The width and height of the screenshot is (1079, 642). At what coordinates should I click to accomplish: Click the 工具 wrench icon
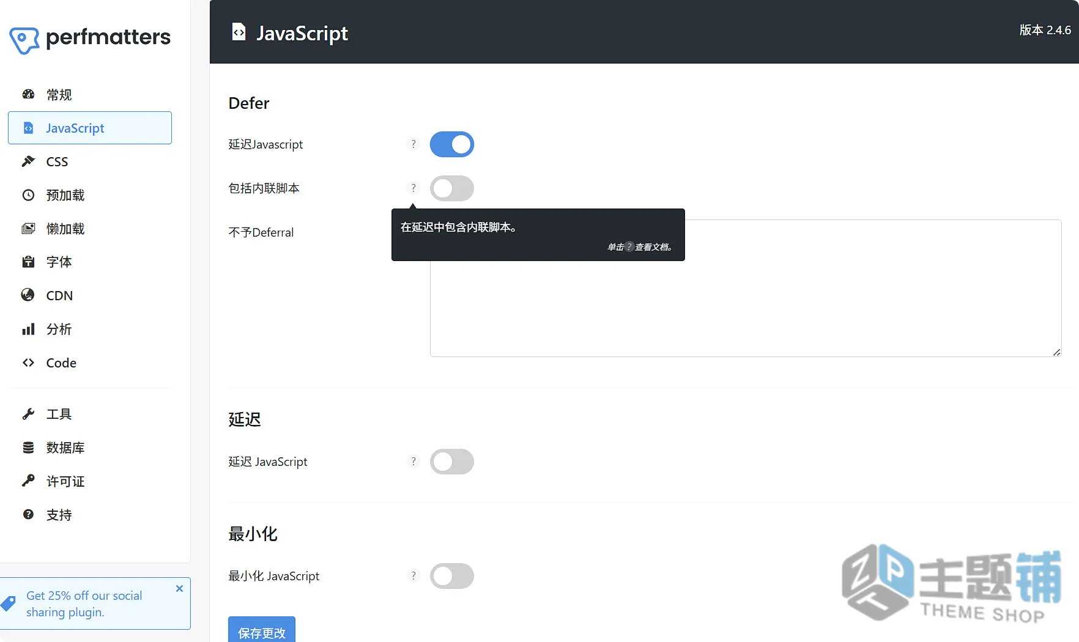pyautogui.click(x=28, y=414)
